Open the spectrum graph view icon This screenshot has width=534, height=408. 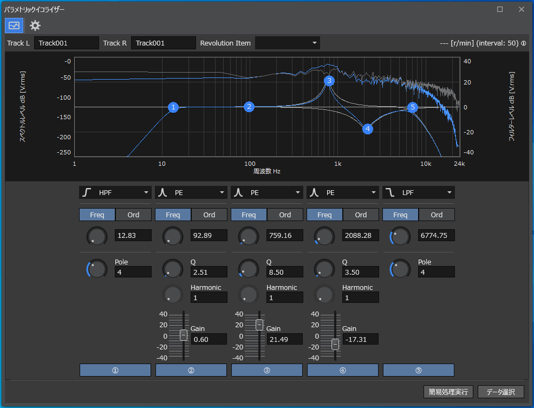tap(14, 25)
